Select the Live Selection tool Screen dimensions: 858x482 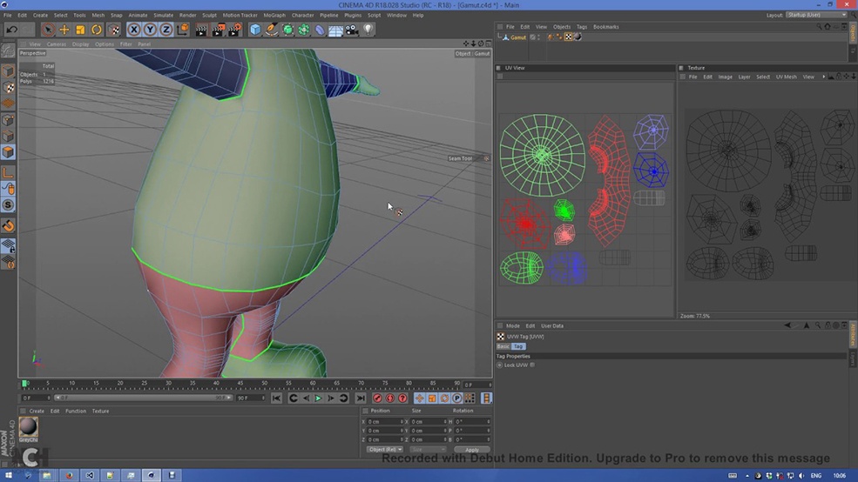(48, 30)
